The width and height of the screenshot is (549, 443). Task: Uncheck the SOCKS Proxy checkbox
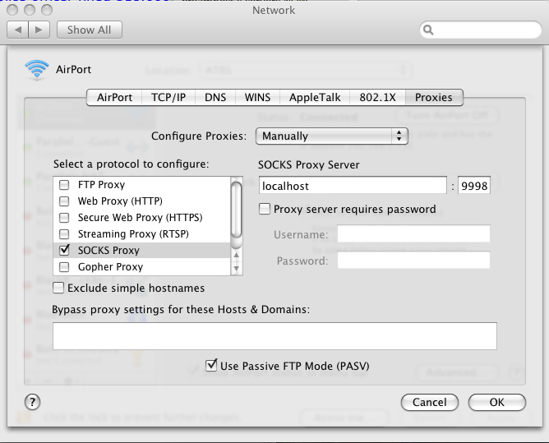point(64,250)
